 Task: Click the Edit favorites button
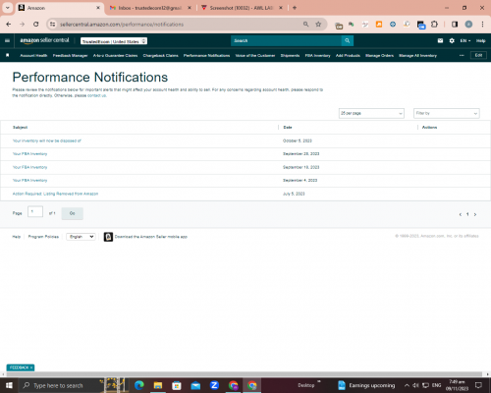pos(478,55)
